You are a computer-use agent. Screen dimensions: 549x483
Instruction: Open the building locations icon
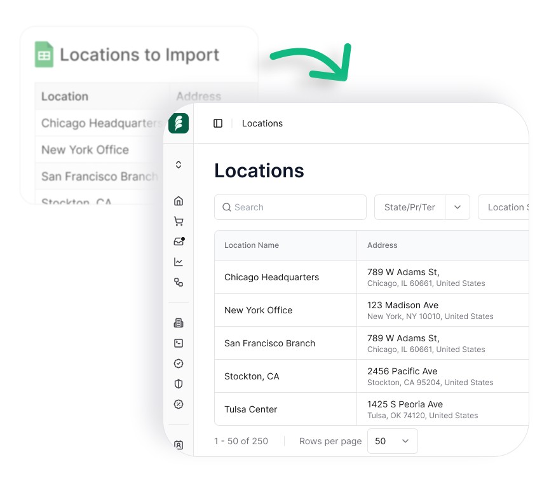point(179,323)
